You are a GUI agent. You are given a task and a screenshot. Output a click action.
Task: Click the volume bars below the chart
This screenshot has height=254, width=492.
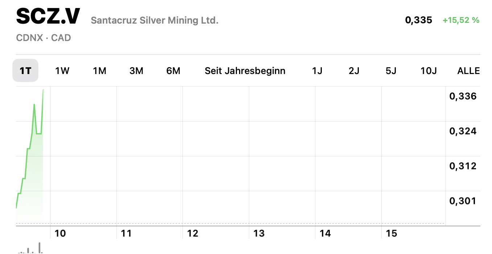tap(31, 249)
